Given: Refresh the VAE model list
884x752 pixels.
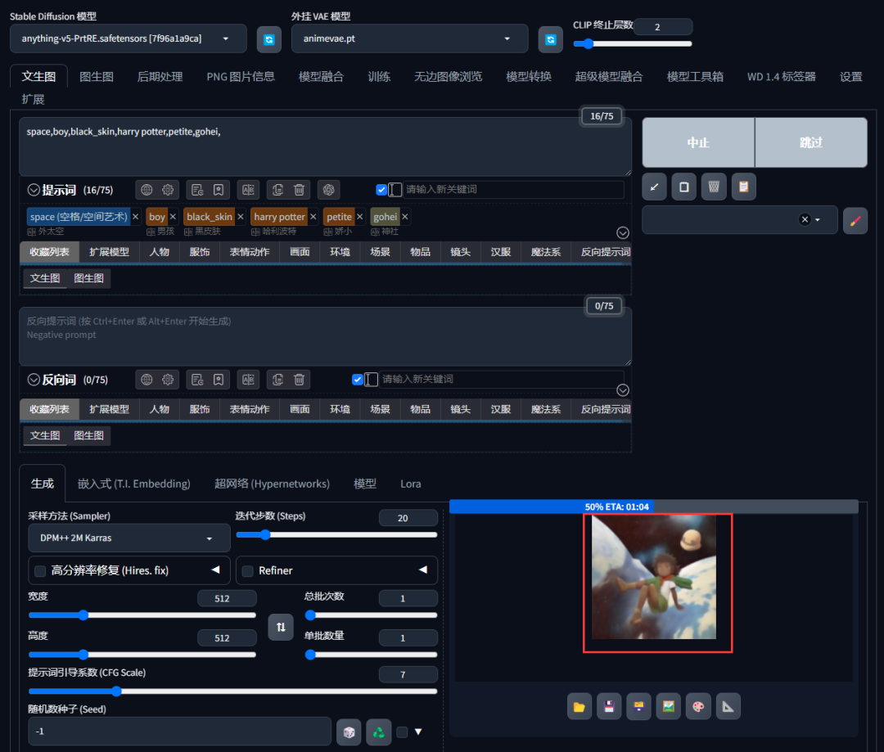Looking at the screenshot, I should (550, 38).
